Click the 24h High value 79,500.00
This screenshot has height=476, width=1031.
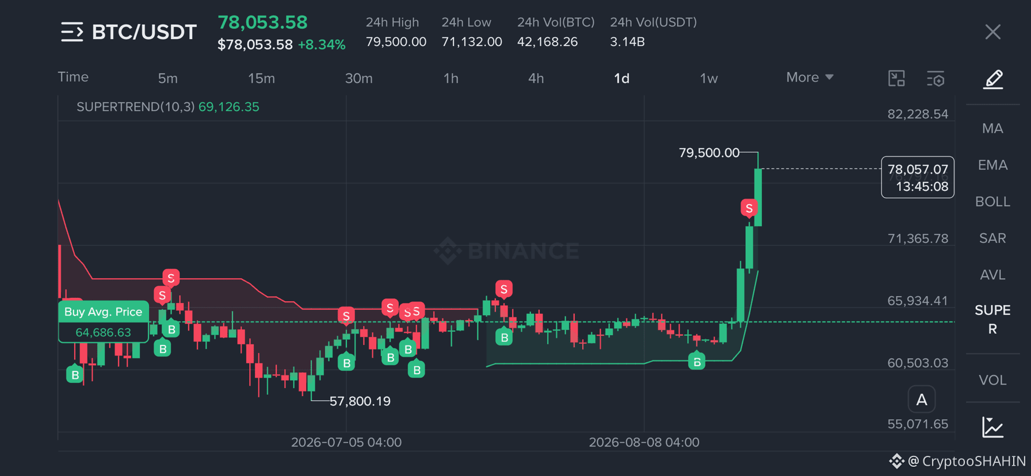(x=396, y=42)
